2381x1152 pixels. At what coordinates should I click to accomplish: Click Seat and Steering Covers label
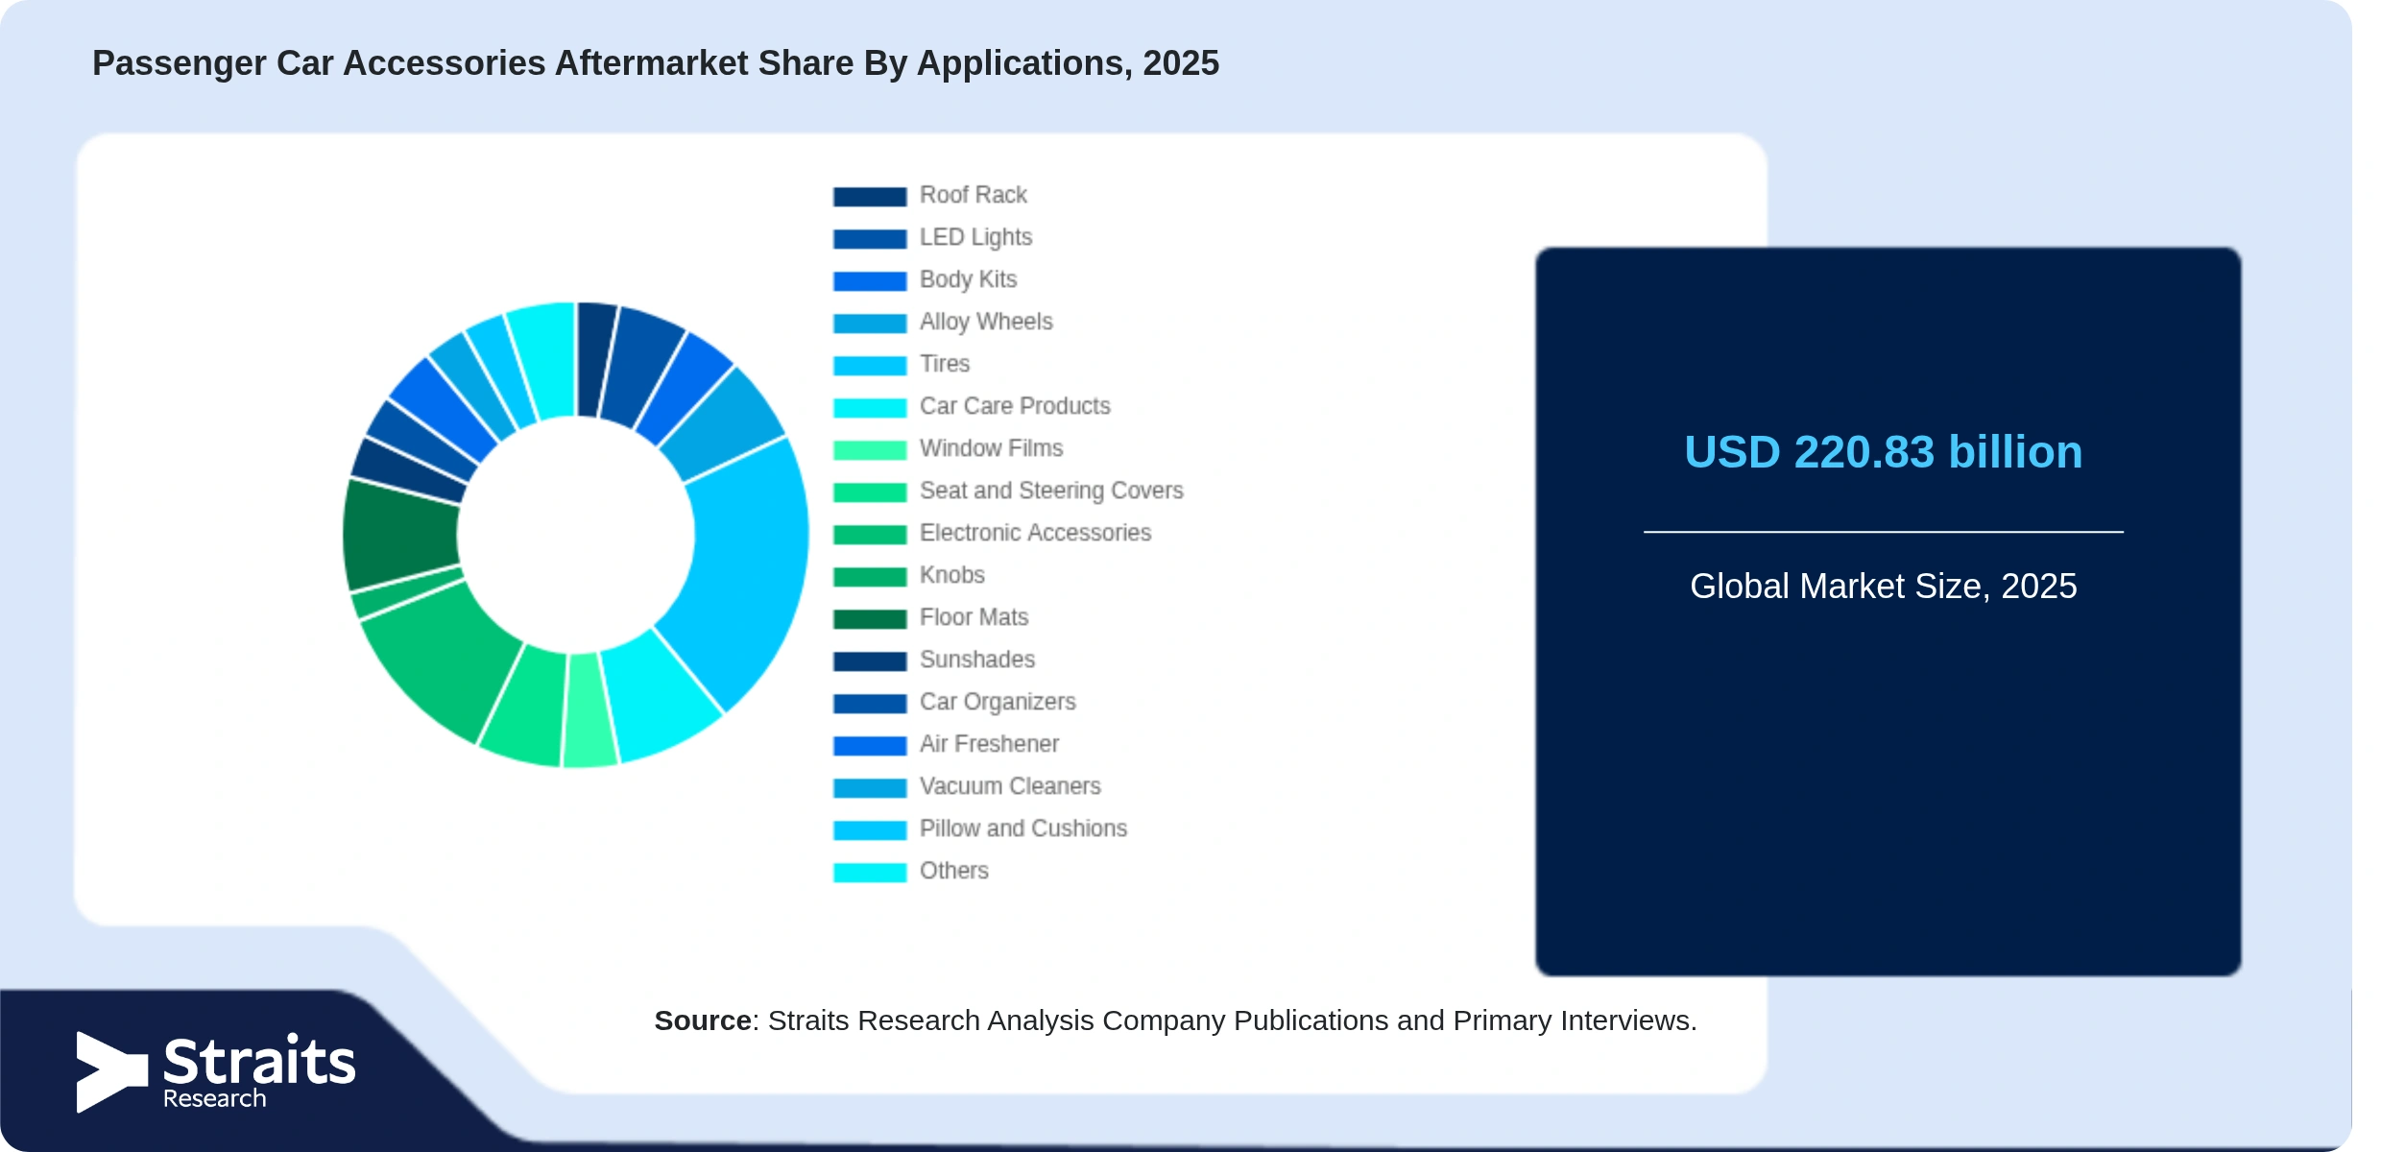tap(1051, 491)
